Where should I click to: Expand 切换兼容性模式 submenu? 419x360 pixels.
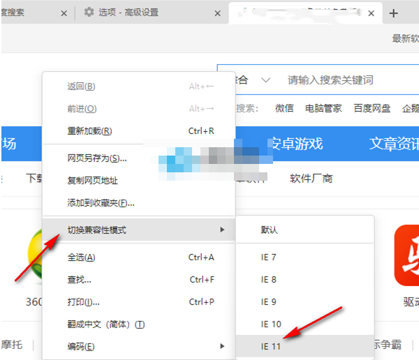pos(139,230)
